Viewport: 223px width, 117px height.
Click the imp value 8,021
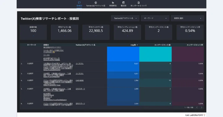(x=136, y=64)
